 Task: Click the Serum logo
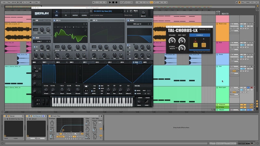click(42, 13)
